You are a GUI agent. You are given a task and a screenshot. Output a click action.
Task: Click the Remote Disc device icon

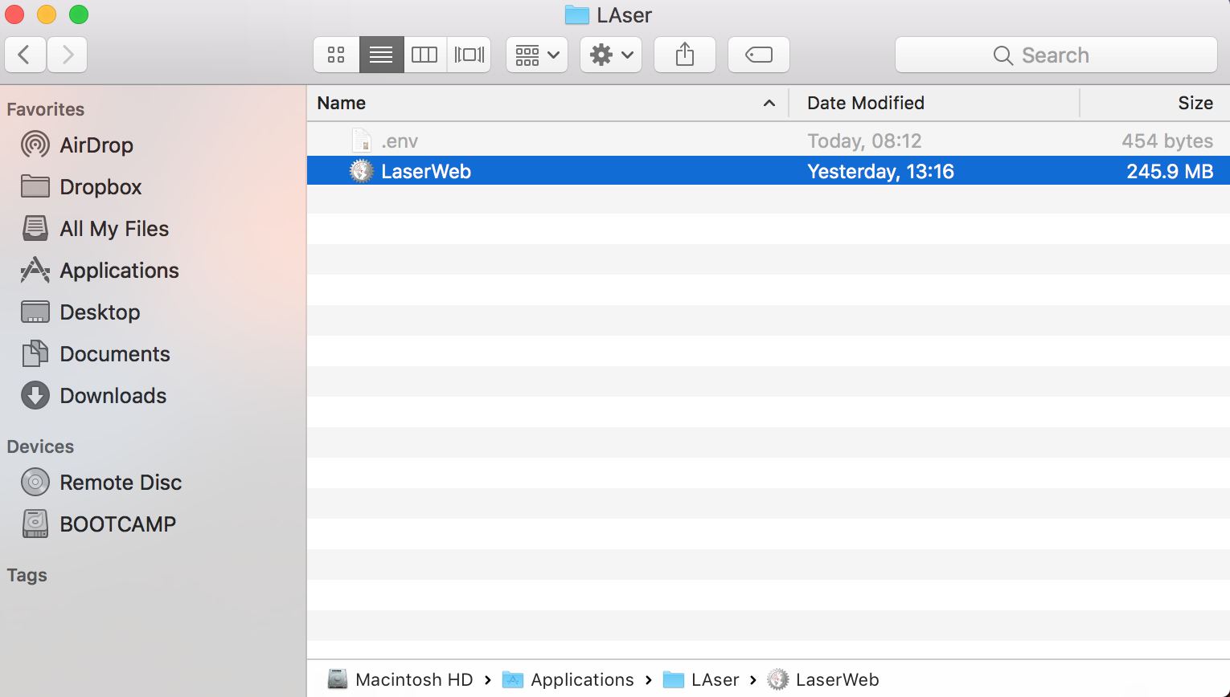(x=35, y=482)
